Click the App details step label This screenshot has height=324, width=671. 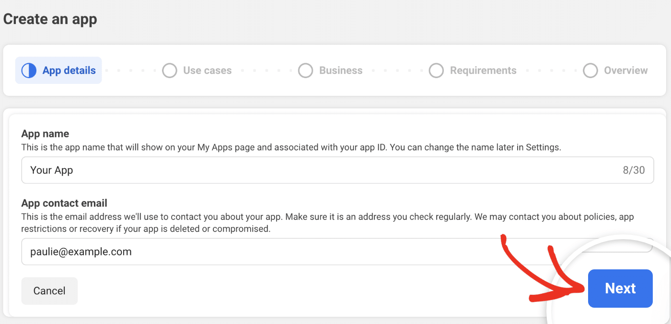pos(67,70)
